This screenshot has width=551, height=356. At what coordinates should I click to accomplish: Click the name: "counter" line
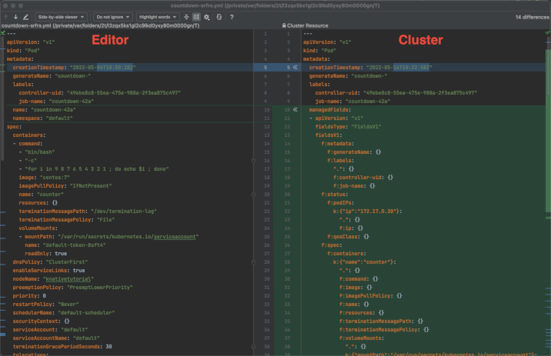(41, 195)
